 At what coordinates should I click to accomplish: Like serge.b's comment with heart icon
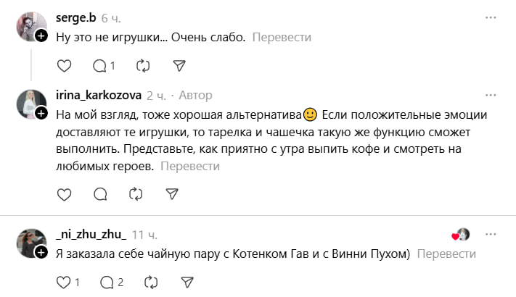pyautogui.click(x=64, y=66)
